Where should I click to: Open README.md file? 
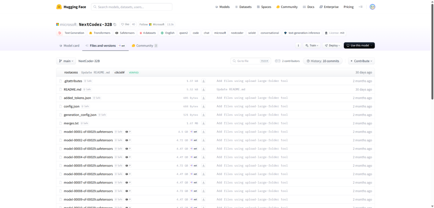pyautogui.click(x=72, y=89)
